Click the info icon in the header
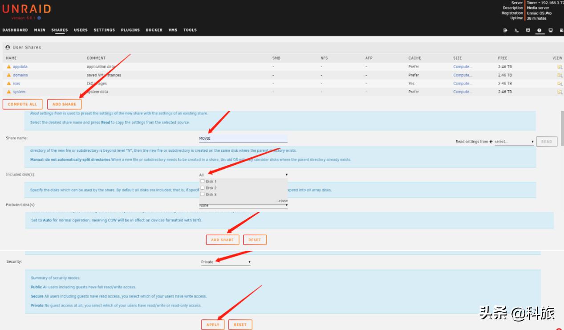Screen dimensions: 564x330 [539, 30]
